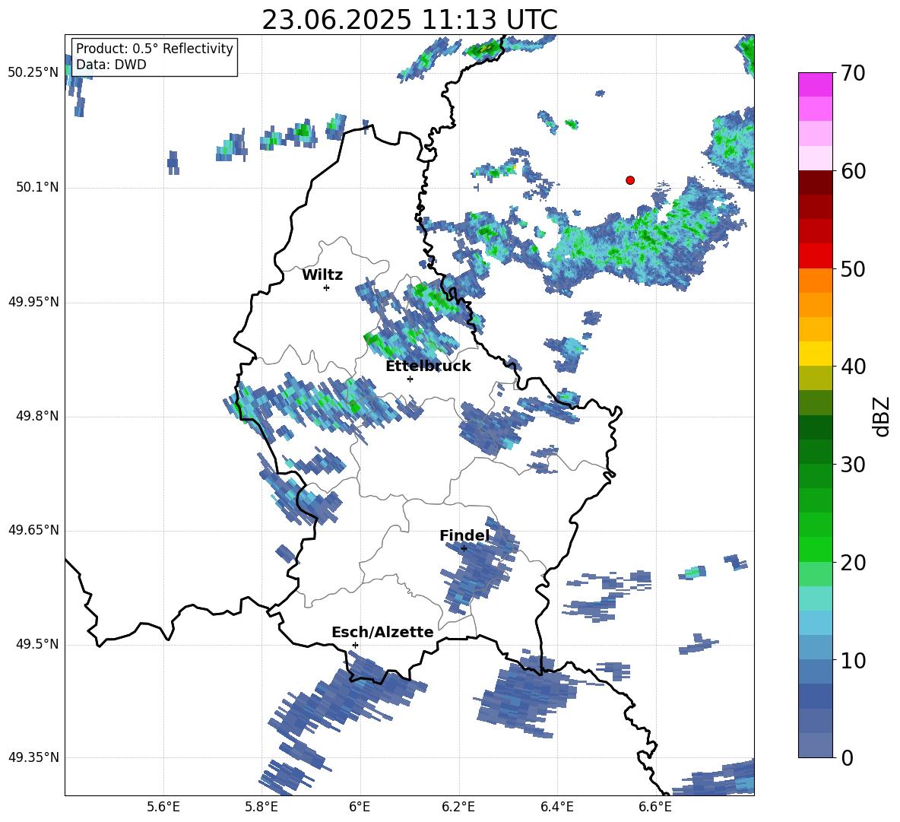
Task: Click the 49.65°N latitude label
Action: pyautogui.click(x=34, y=530)
